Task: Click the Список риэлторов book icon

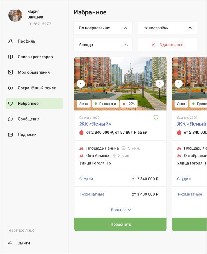Action: (10, 57)
